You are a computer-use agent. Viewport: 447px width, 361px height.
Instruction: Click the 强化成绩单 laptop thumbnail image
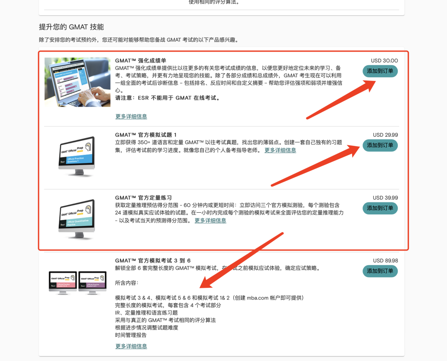77,82
